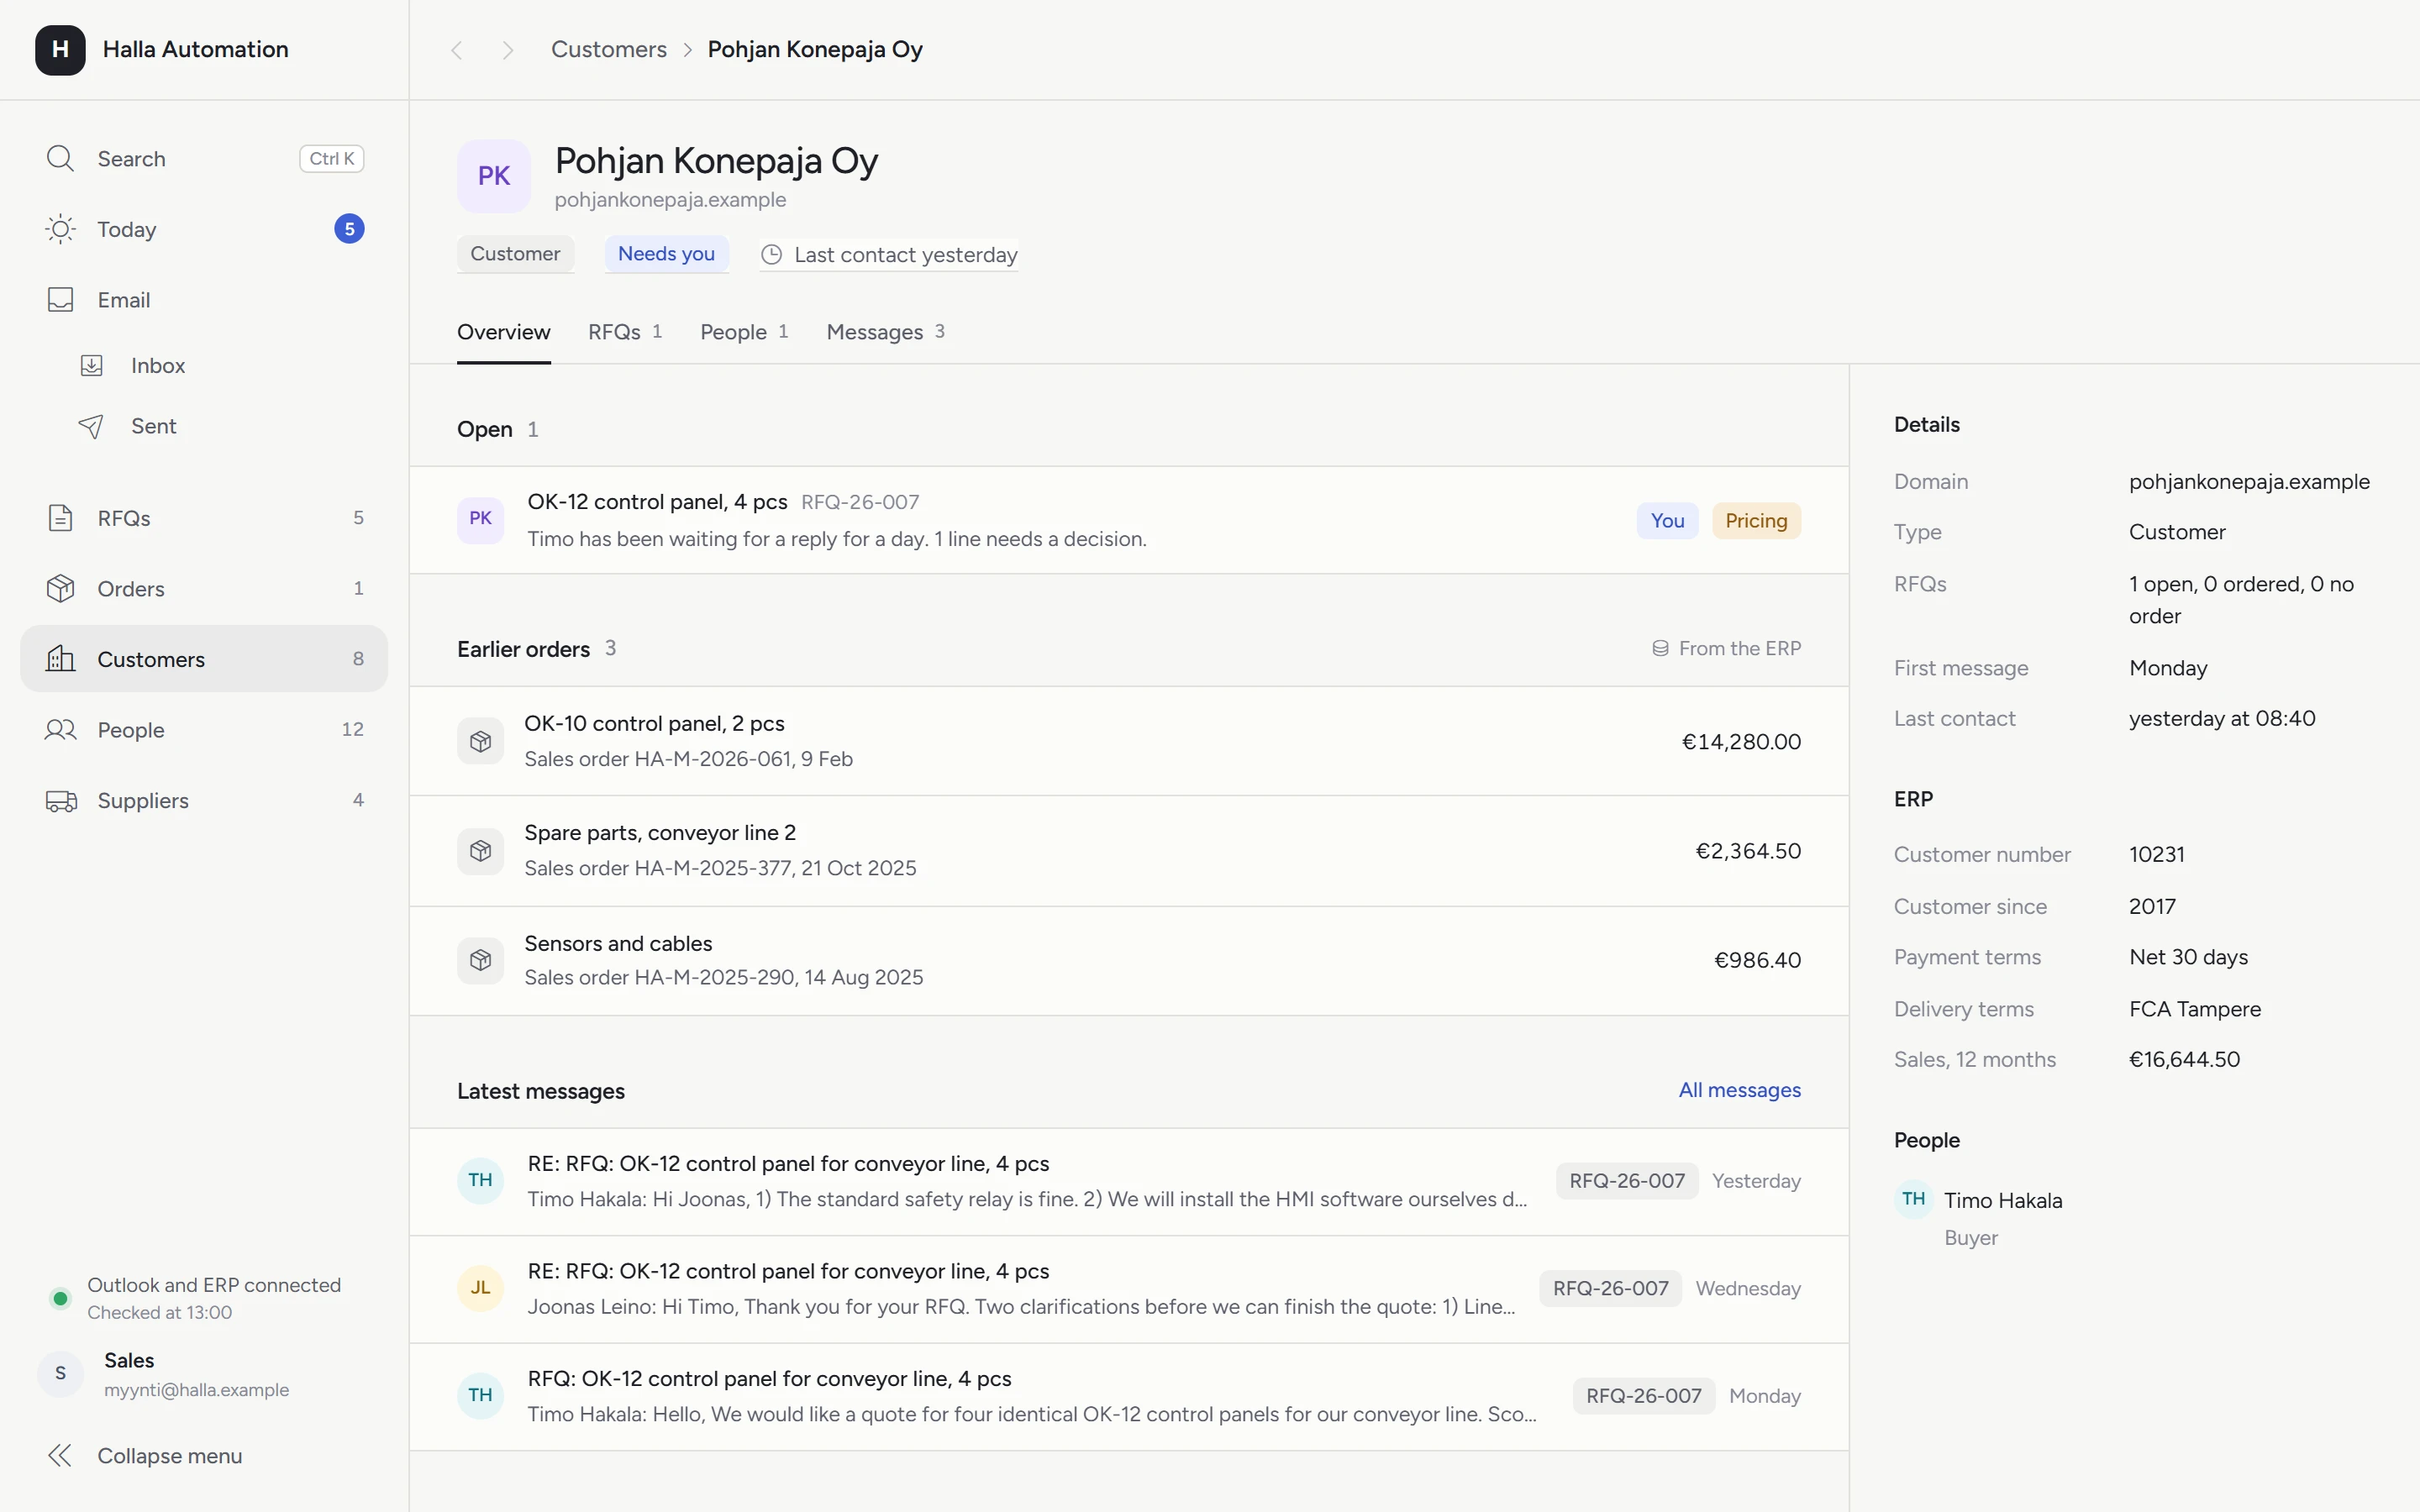2420x1512 pixels.
Task: Open Monday's RFQ message from Timo Hakala
Action: pos(1129,1397)
